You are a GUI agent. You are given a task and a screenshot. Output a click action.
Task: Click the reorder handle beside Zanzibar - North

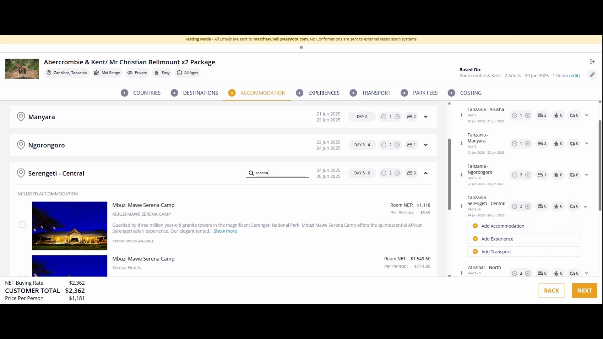point(461,273)
